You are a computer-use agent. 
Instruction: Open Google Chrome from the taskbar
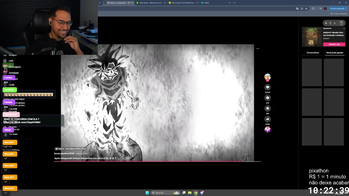point(196,193)
